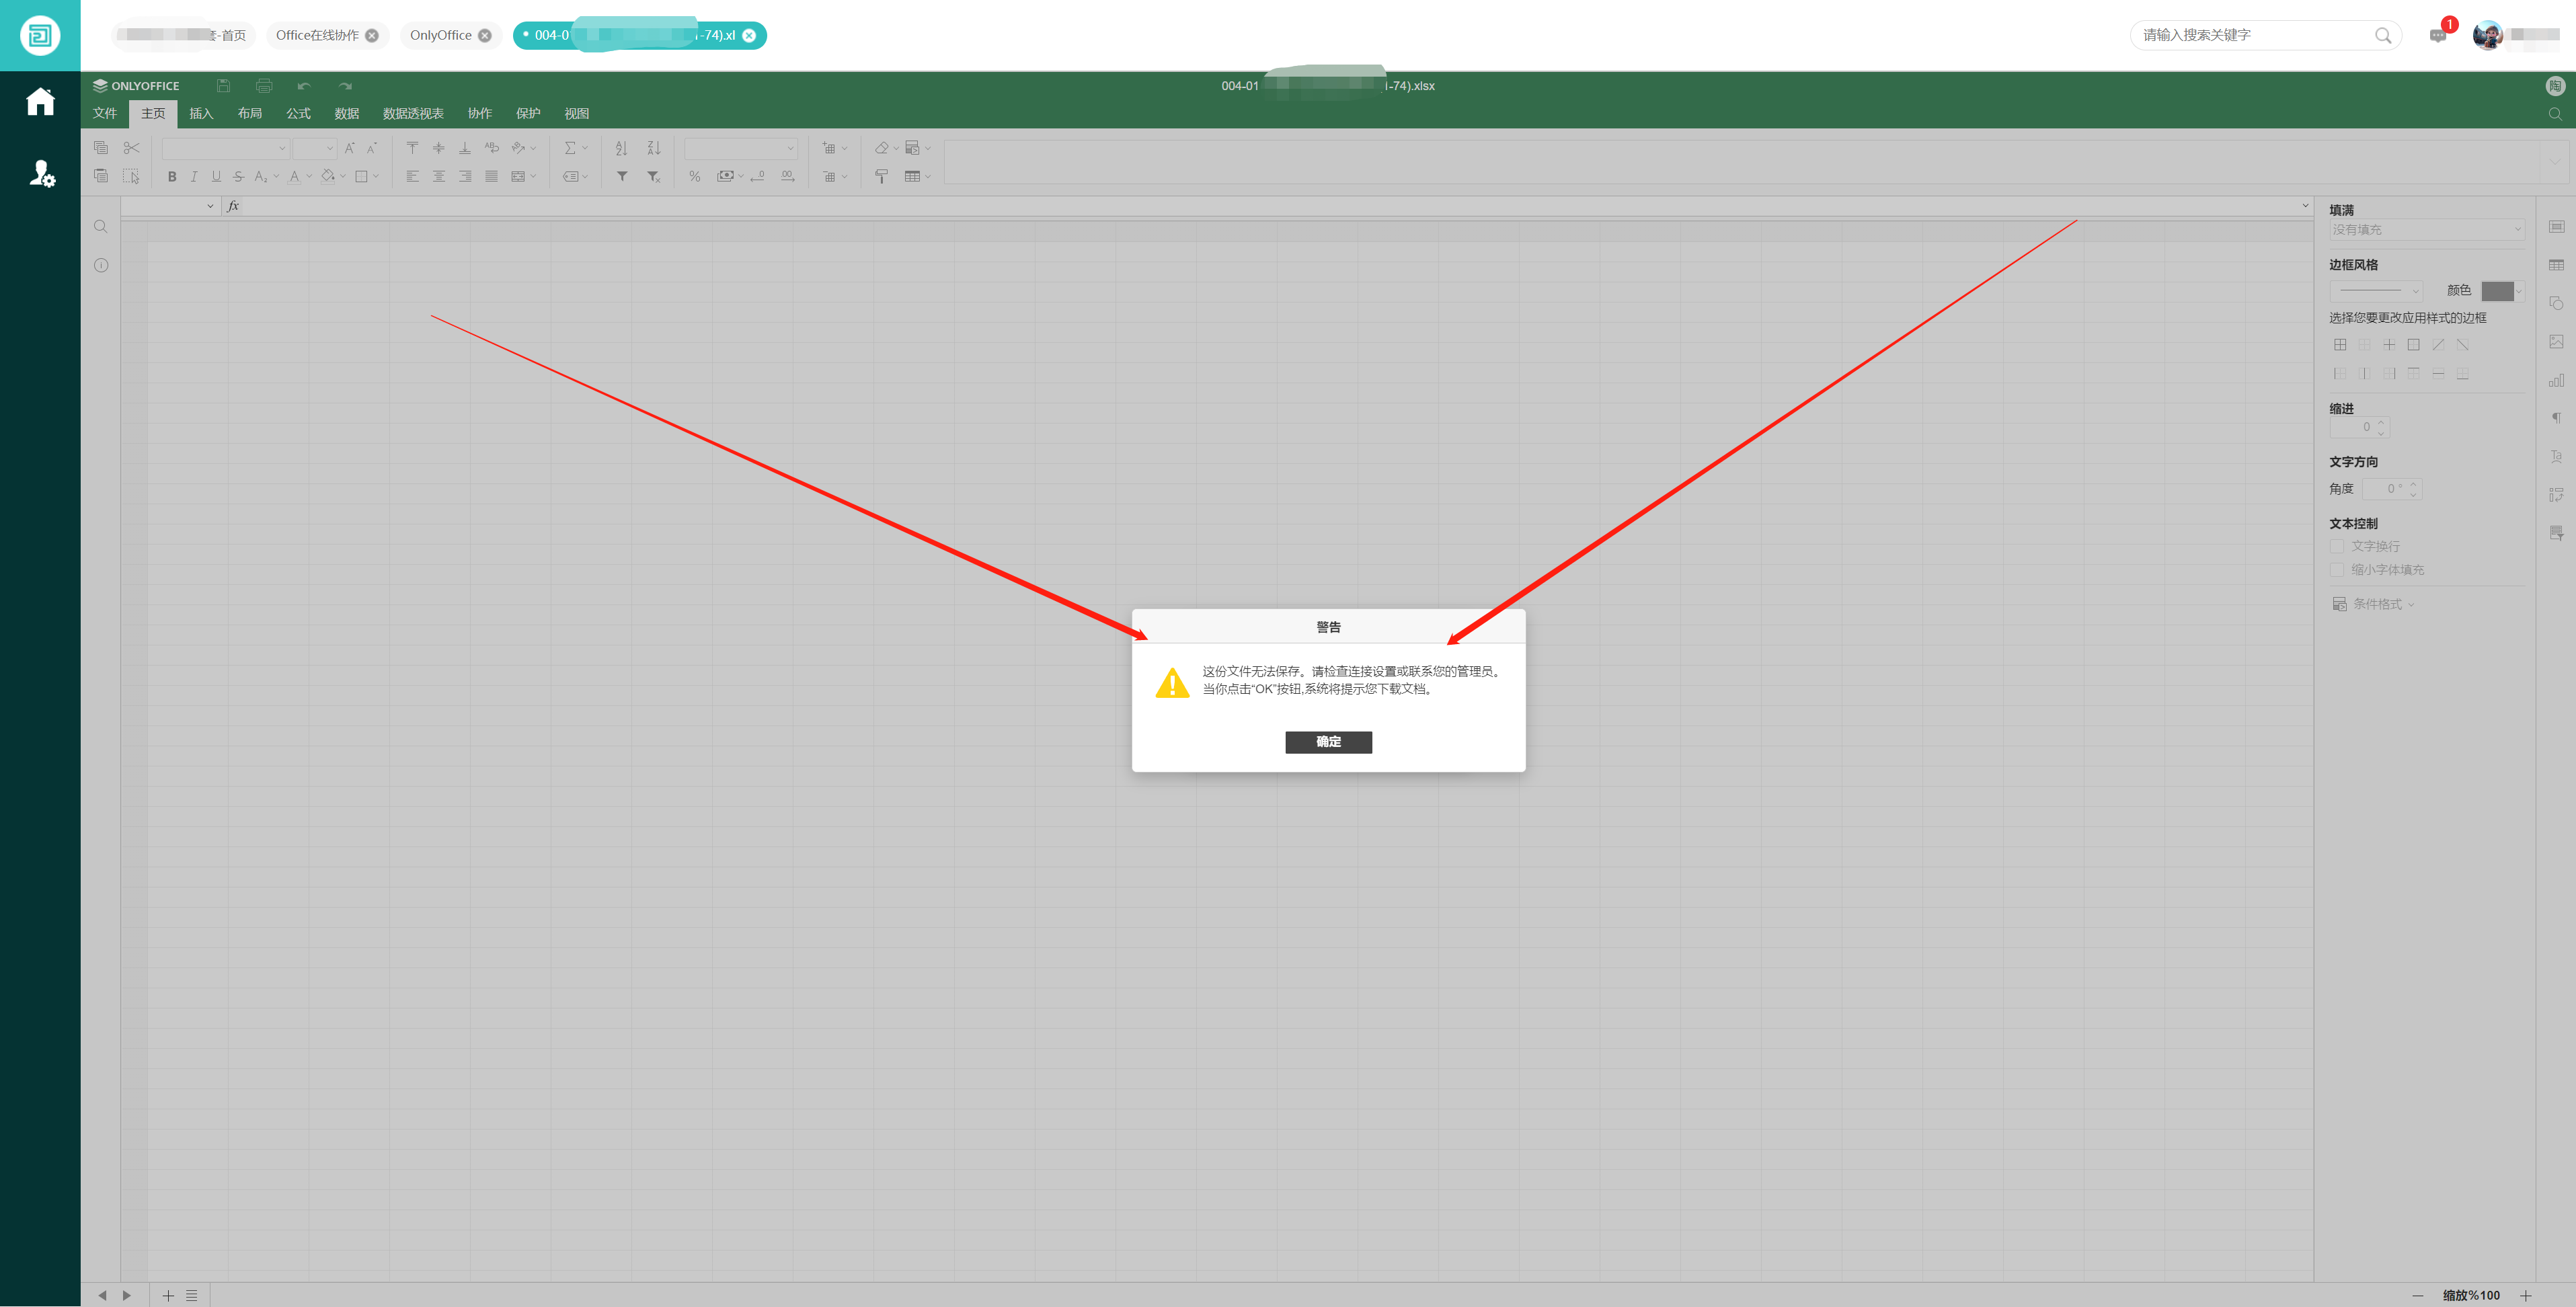
Task: Open the 条件格式 dropdown
Action: [2382, 604]
